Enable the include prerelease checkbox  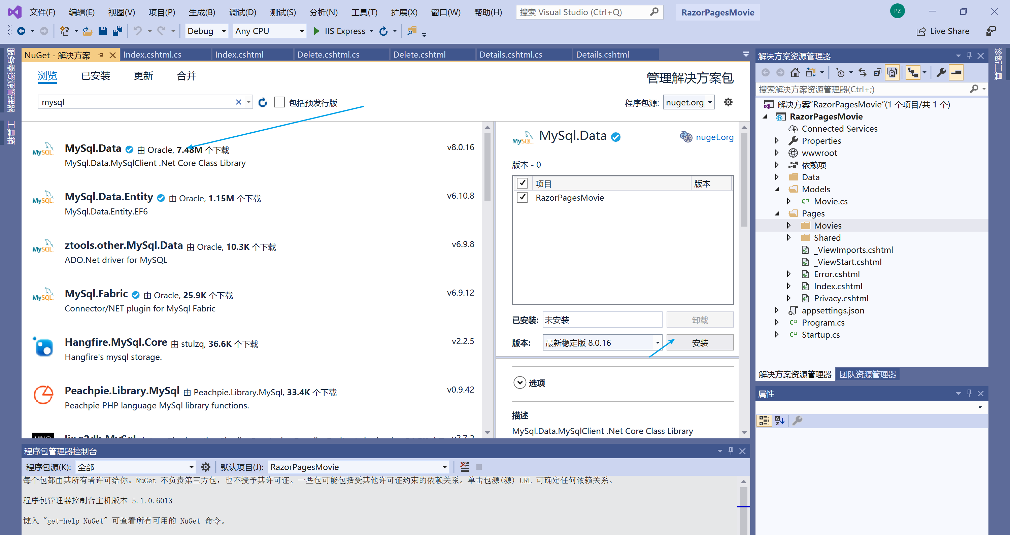pyautogui.click(x=279, y=102)
